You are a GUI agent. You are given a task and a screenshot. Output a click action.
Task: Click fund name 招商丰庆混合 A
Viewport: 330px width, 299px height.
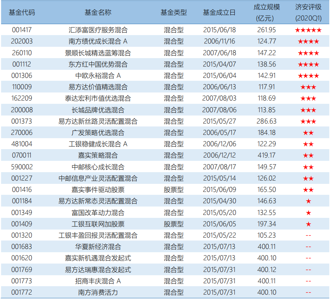[x=98, y=281]
